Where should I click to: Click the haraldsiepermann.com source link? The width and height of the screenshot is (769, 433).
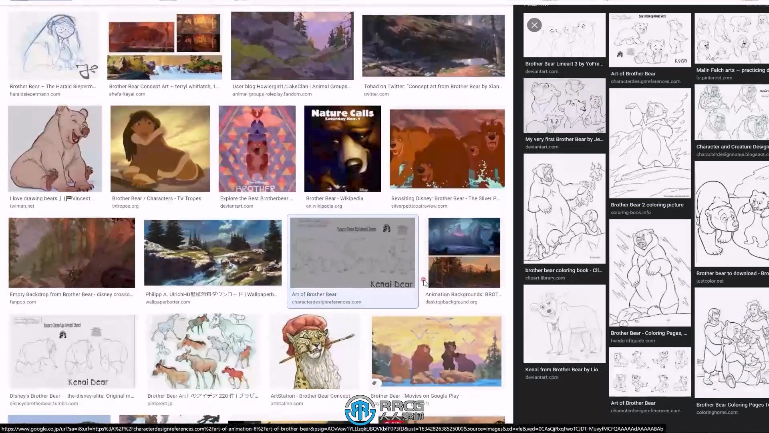pyautogui.click(x=35, y=94)
